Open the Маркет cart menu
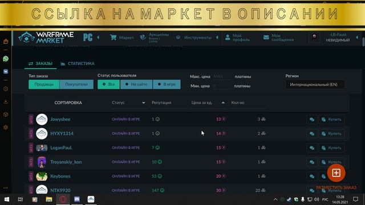The width and height of the screenshot is (365, 205). pyautogui.click(x=122, y=38)
